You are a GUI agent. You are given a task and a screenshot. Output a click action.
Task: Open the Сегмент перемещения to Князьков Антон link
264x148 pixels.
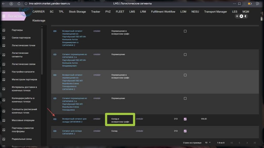(x=75, y=60)
